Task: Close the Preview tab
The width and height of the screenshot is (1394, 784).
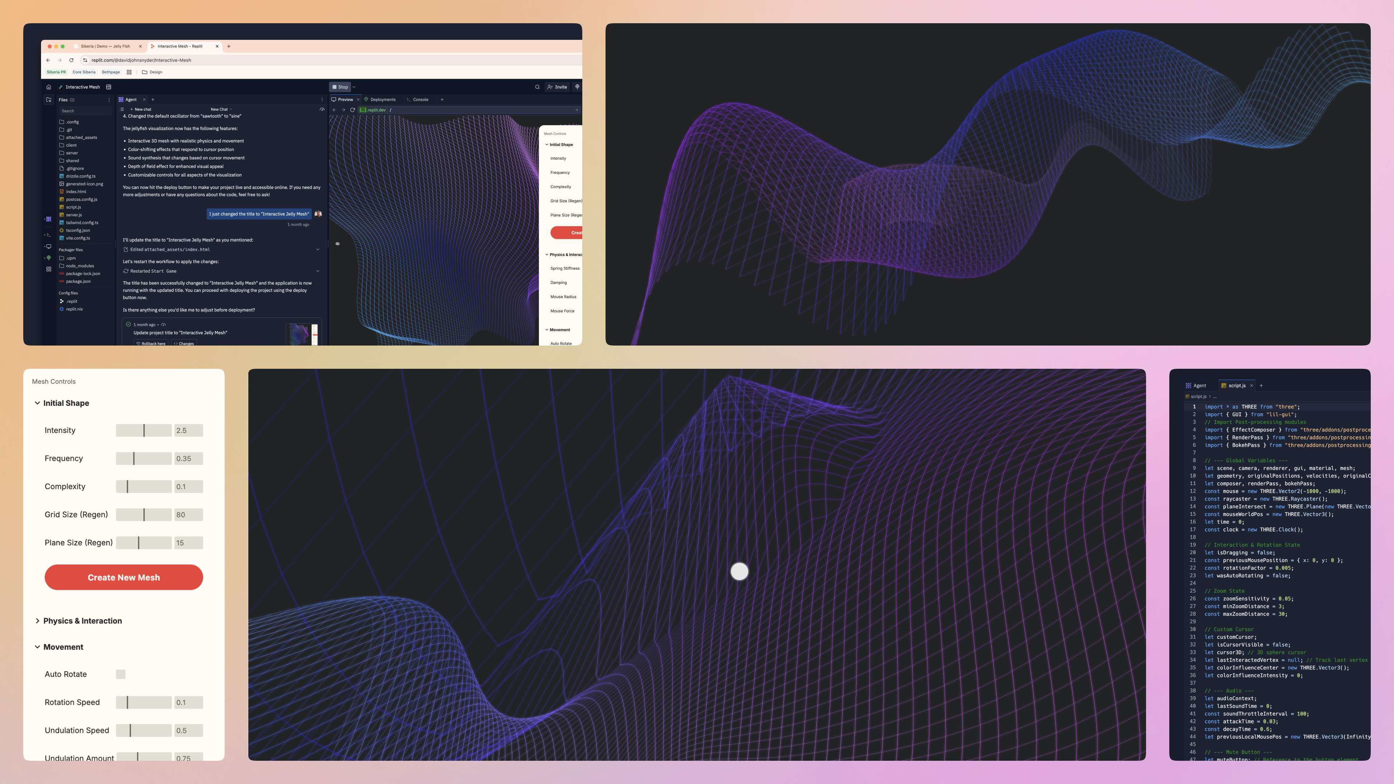Action: click(x=358, y=99)
